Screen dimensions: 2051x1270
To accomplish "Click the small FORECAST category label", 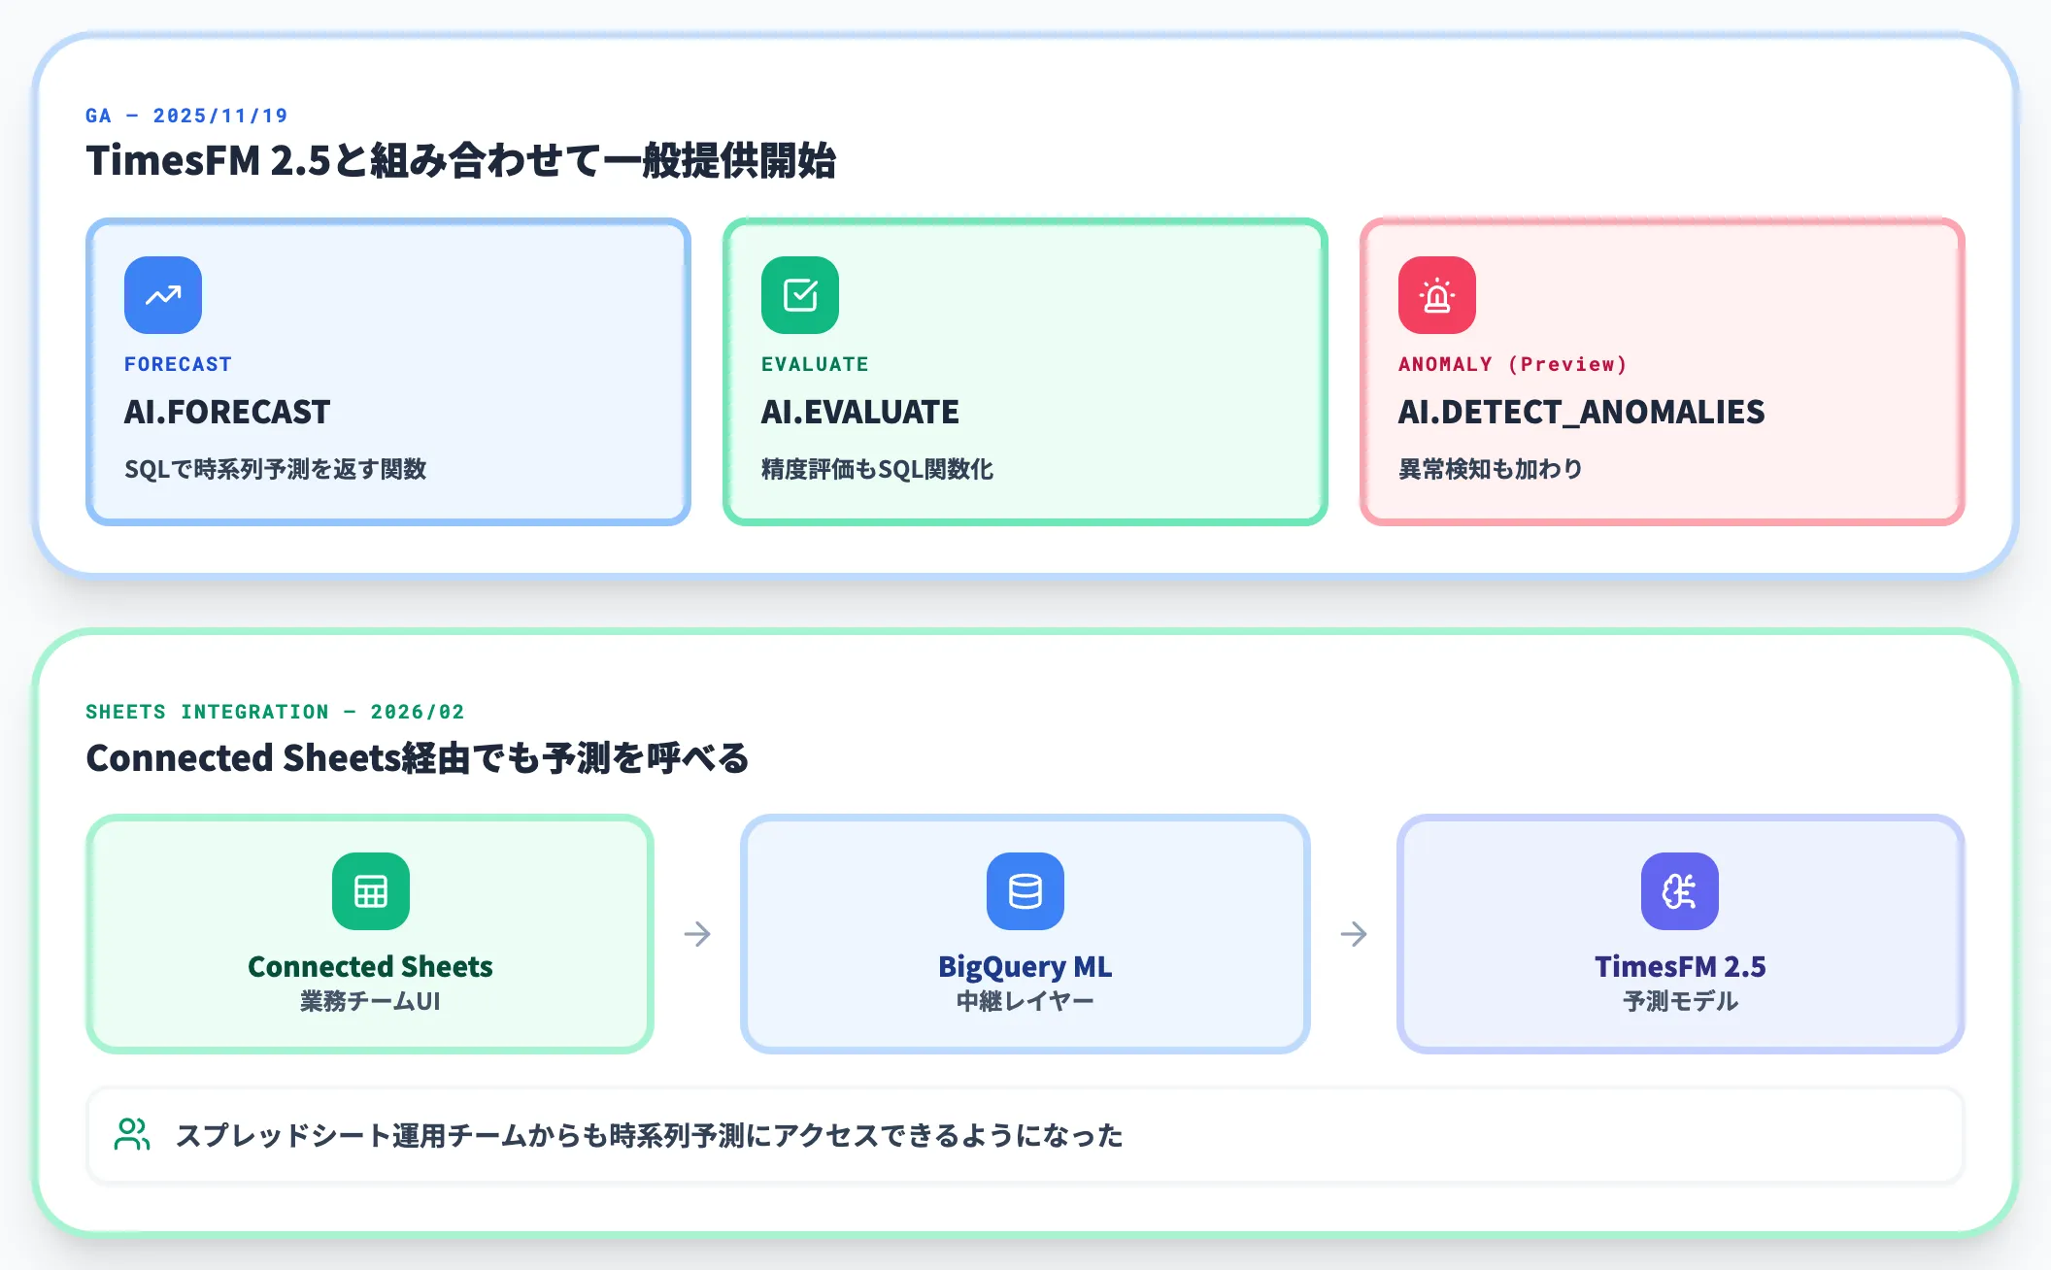I will [178, 364].
